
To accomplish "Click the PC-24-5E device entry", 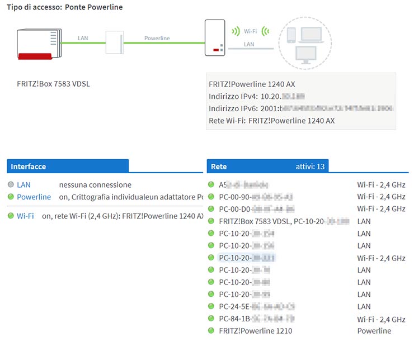I will [256, 307].
